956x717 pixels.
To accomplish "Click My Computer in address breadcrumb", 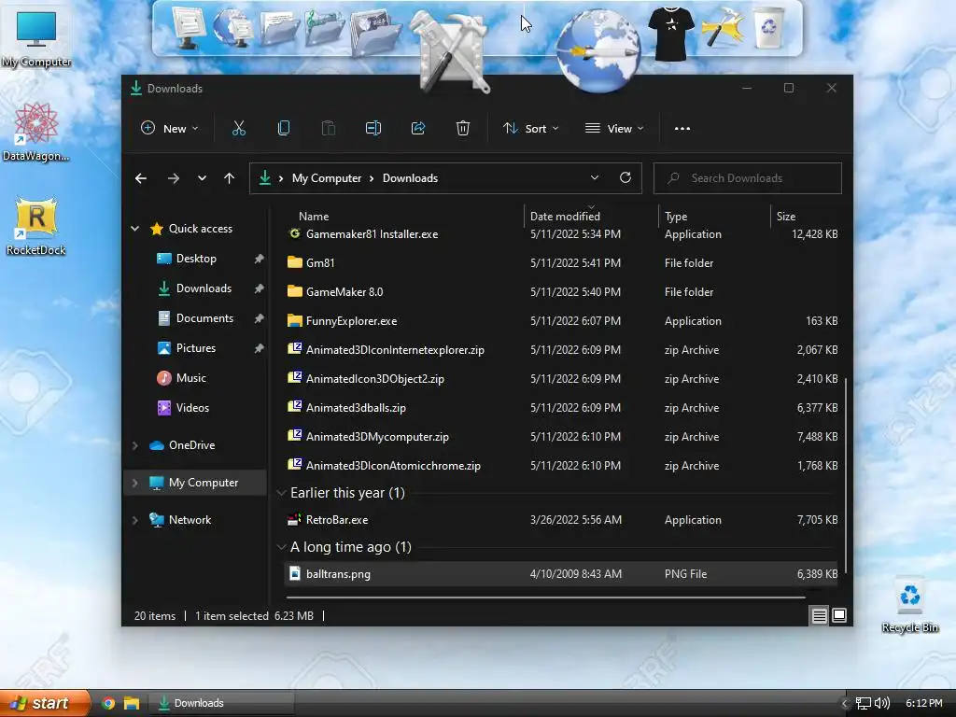I will coord(326,178).
